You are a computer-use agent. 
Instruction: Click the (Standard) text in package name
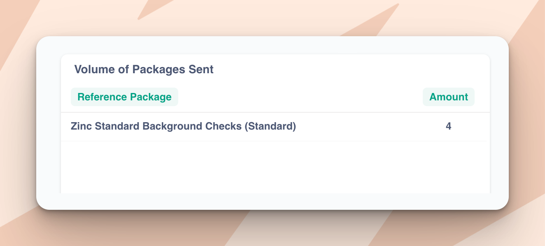[270, 126]
